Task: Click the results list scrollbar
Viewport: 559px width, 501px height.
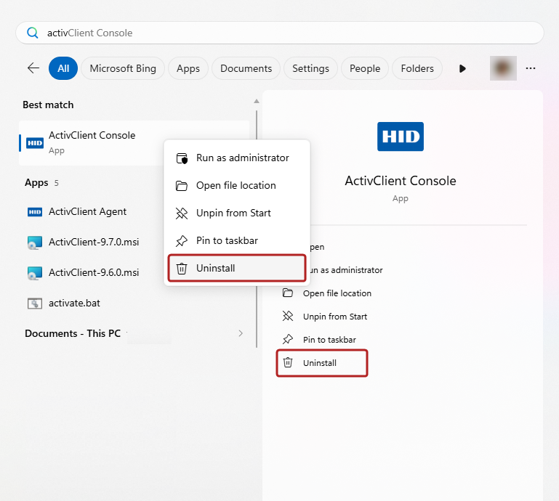Action: [257, 229]
